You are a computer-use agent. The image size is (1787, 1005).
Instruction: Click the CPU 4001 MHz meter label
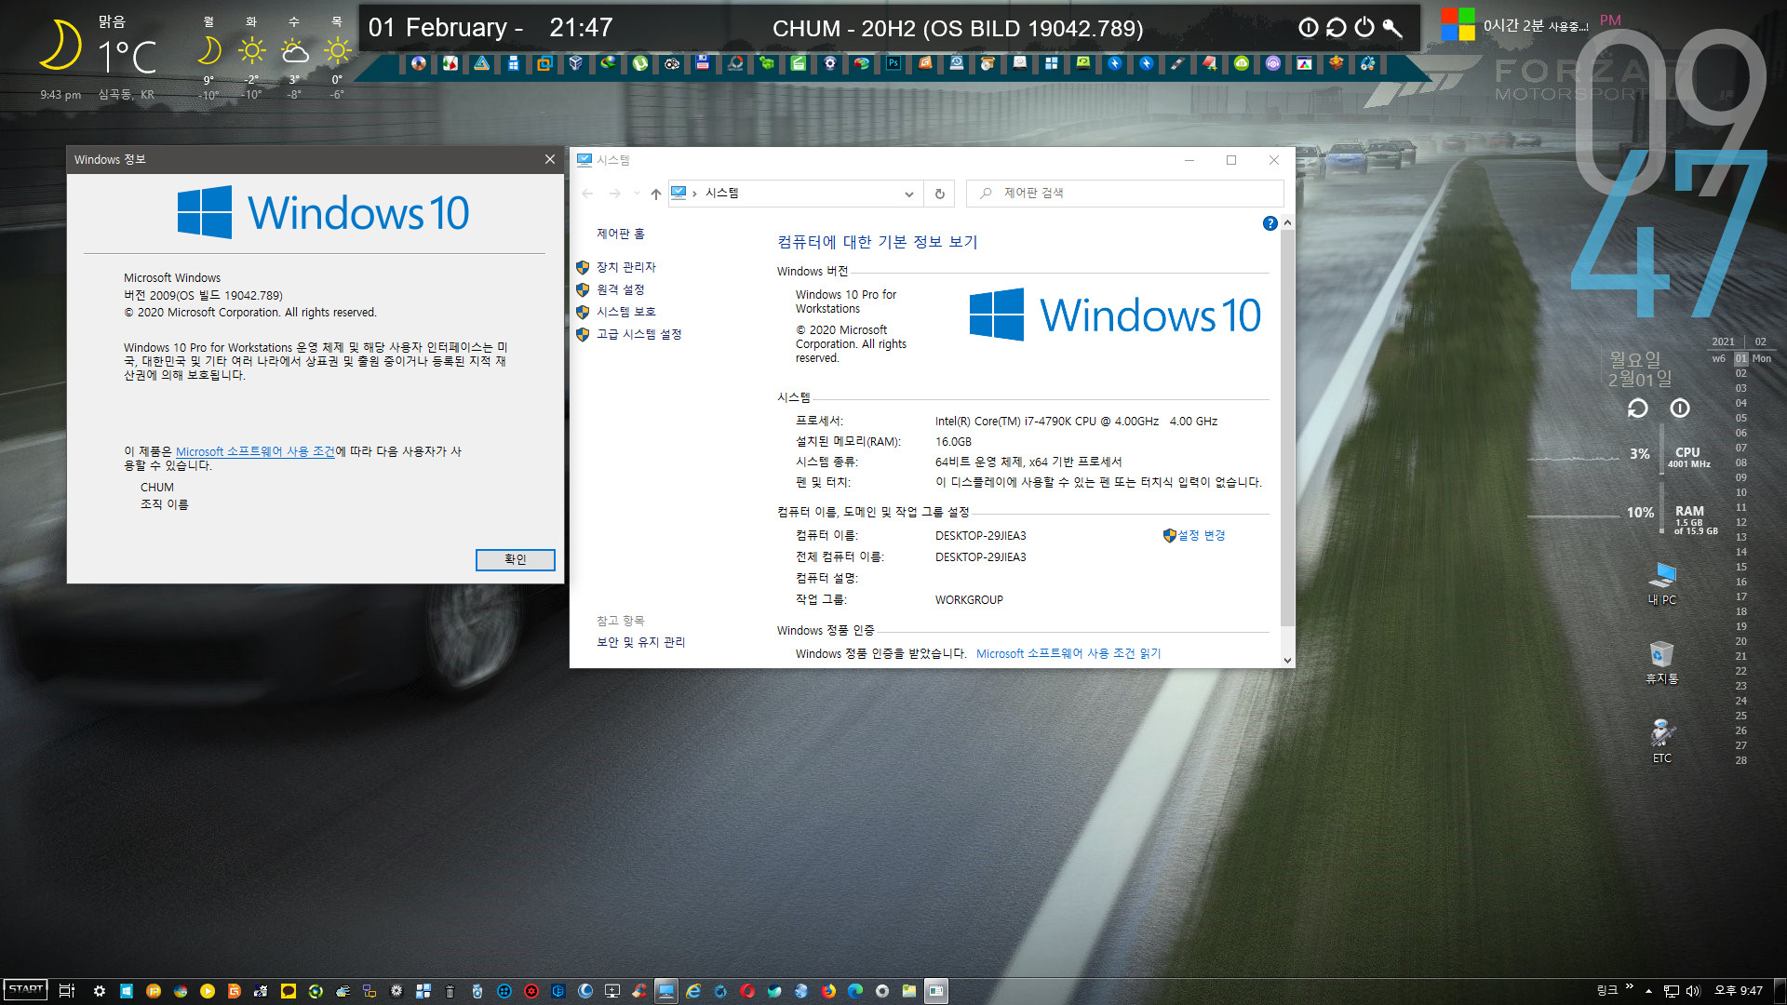[1688, 457]
